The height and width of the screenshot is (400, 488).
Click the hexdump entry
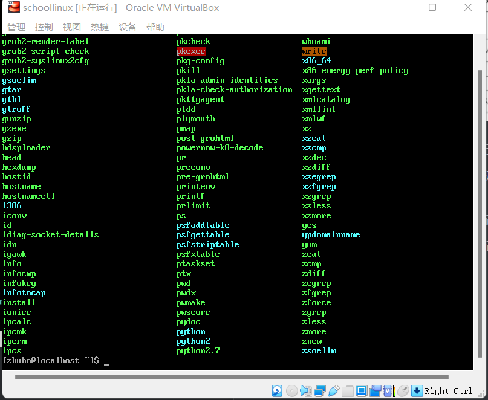(x=19, y=167)
